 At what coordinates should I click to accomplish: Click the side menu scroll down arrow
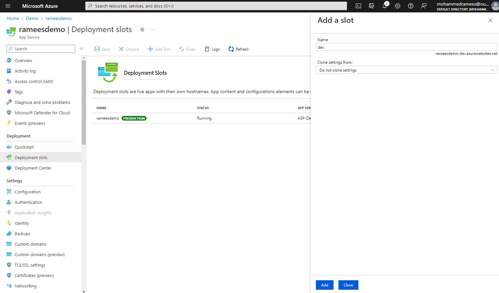pos(84,291)
